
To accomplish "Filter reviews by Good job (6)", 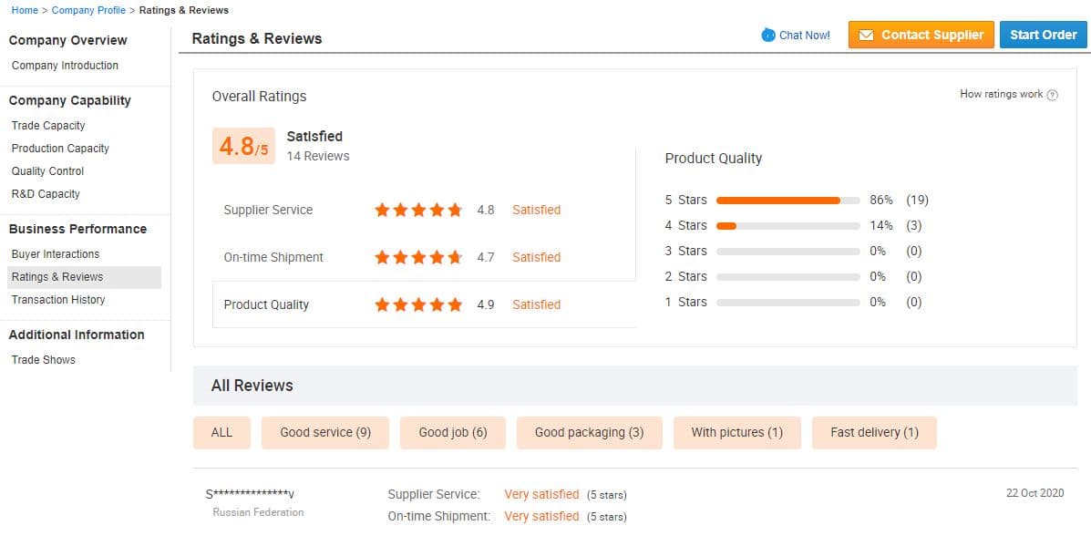I will tap(453, 433).
